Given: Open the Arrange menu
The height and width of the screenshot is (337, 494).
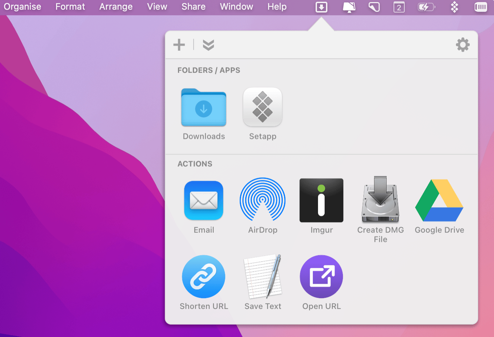Looking at the screenshot, I should [116, 7].
